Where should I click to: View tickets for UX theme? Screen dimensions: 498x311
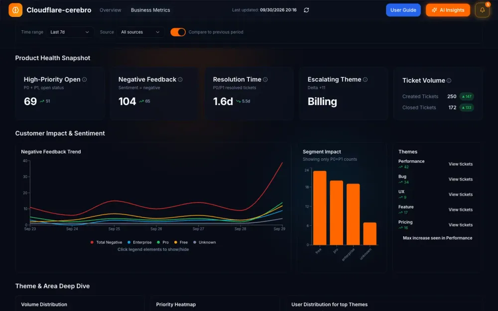tap(461, 195)
